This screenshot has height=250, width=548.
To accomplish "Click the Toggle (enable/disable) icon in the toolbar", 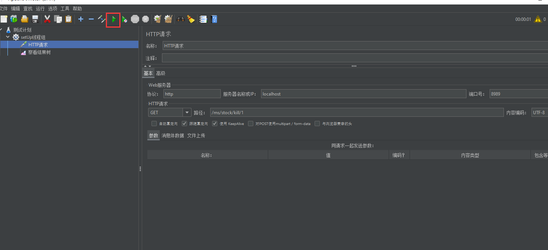I will 102,19.
